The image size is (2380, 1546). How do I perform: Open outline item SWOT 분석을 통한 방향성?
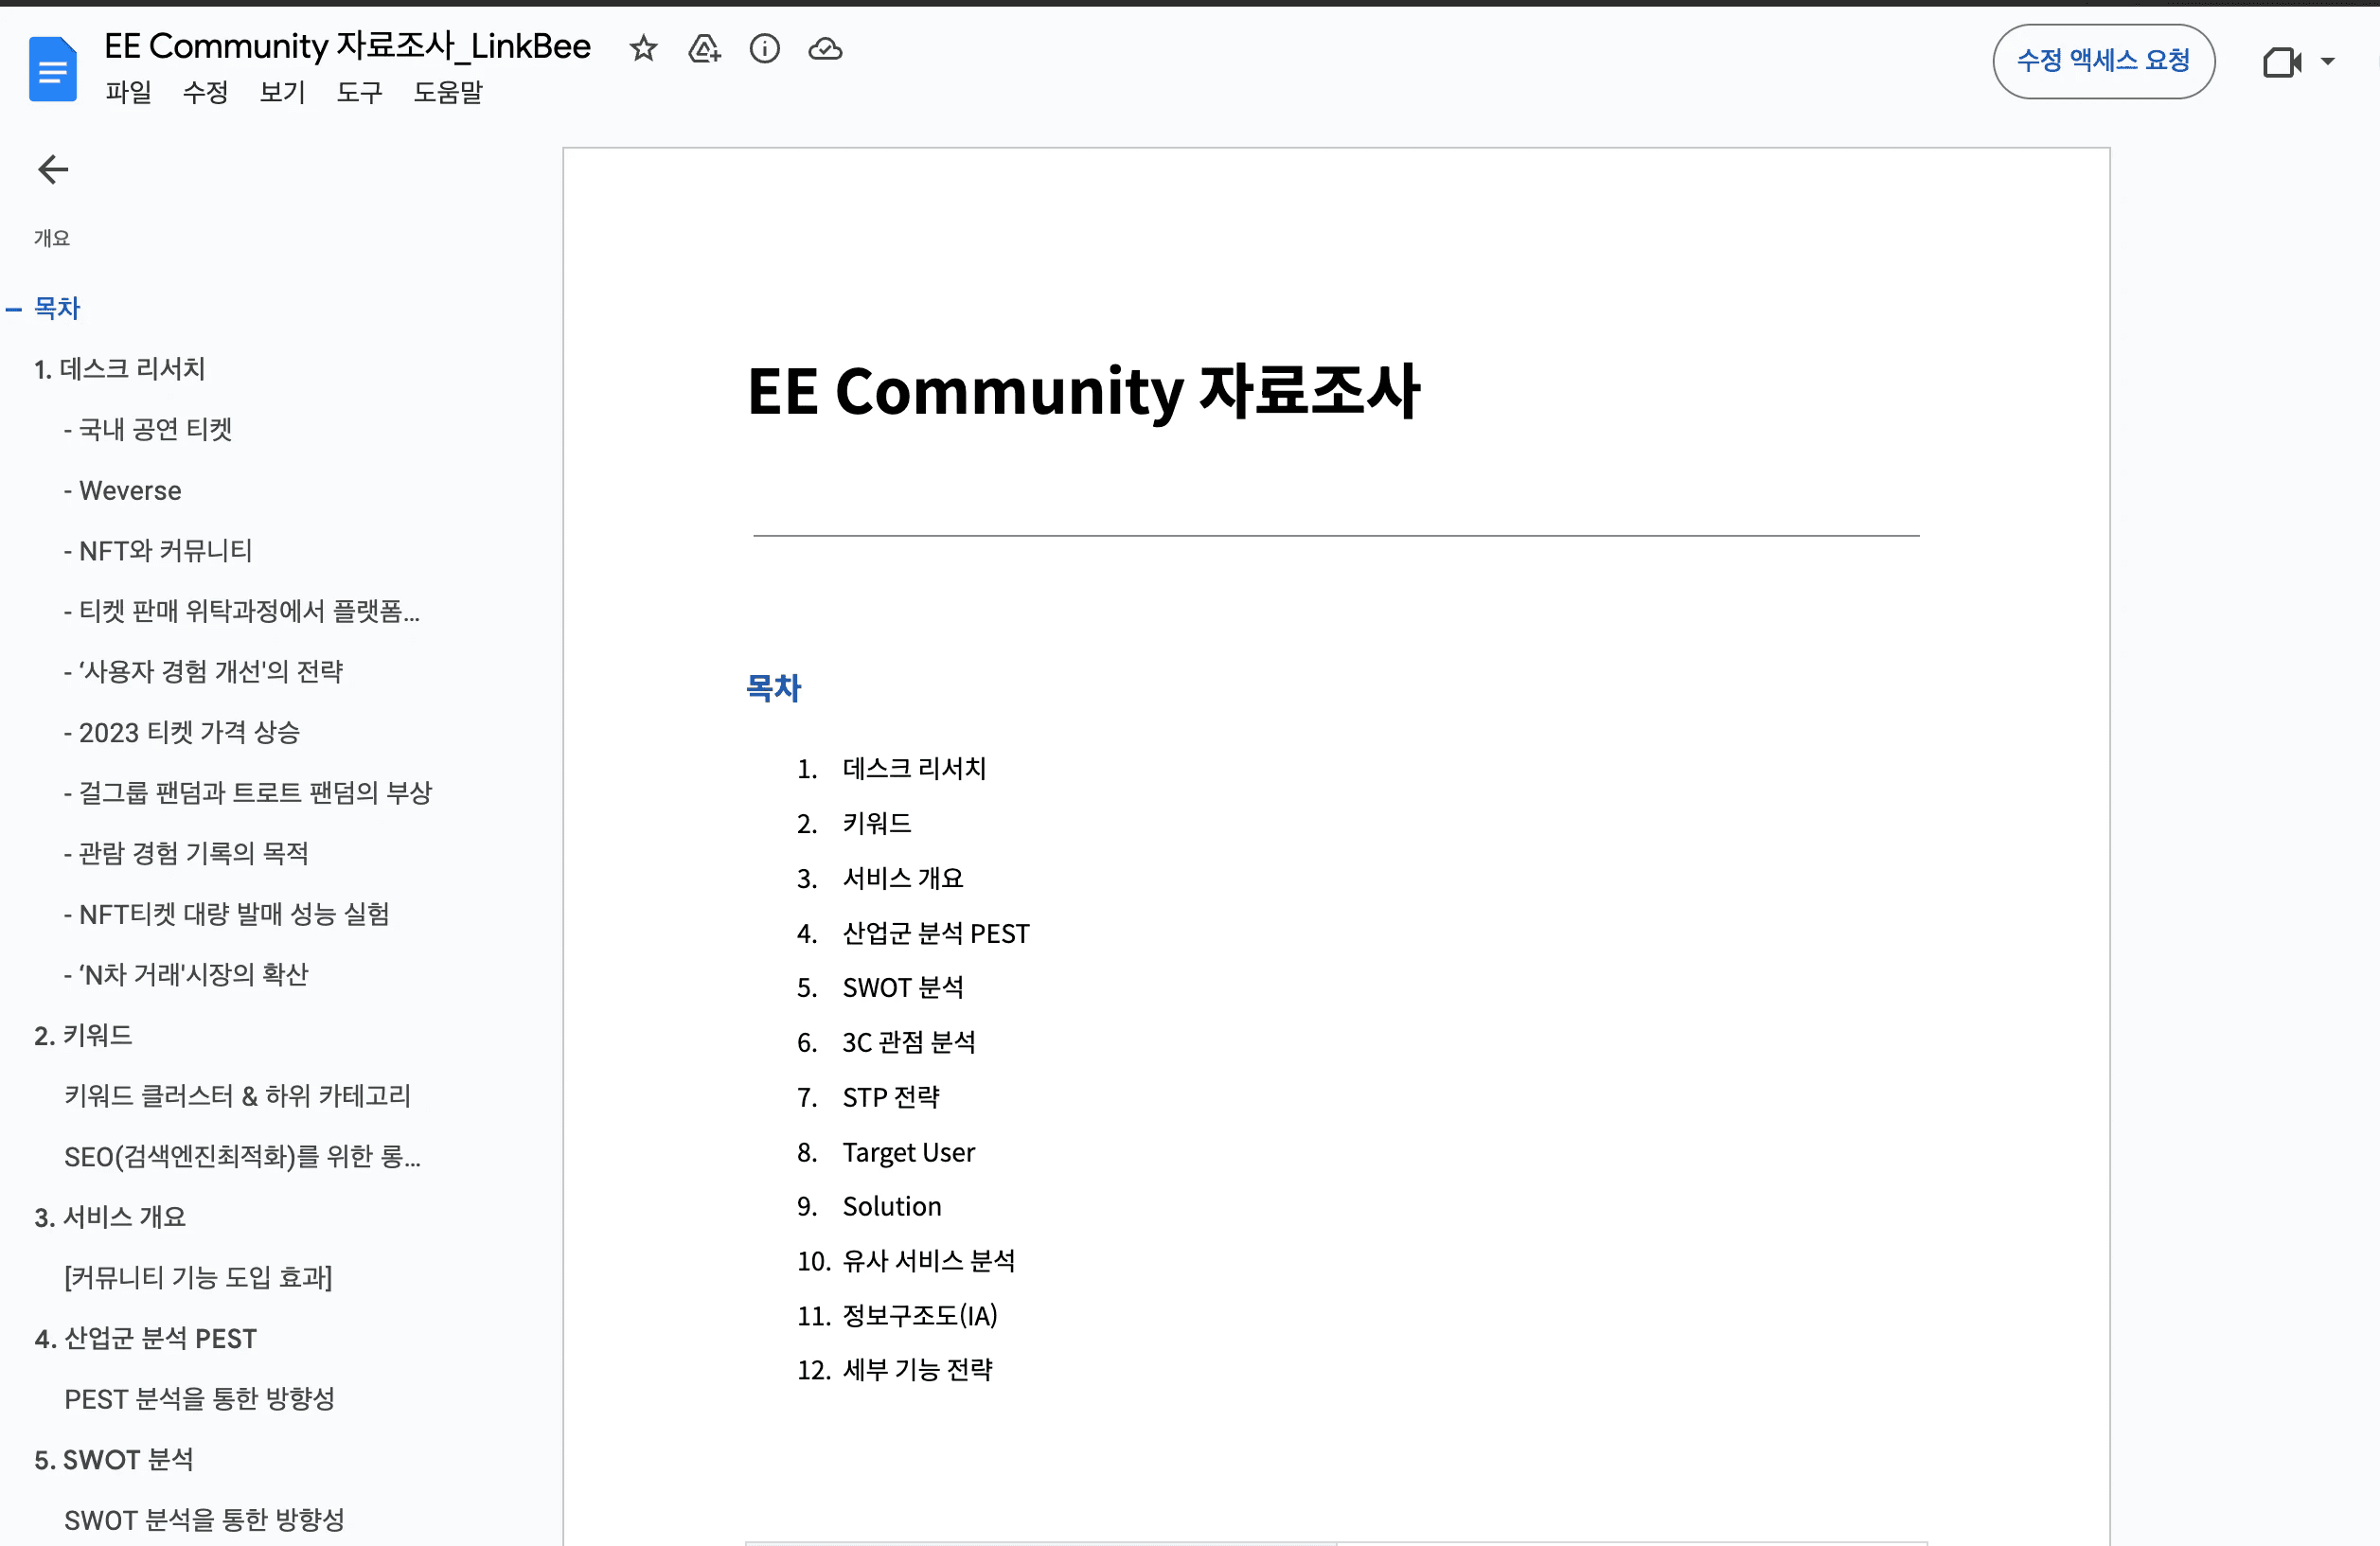point(204,1520)
